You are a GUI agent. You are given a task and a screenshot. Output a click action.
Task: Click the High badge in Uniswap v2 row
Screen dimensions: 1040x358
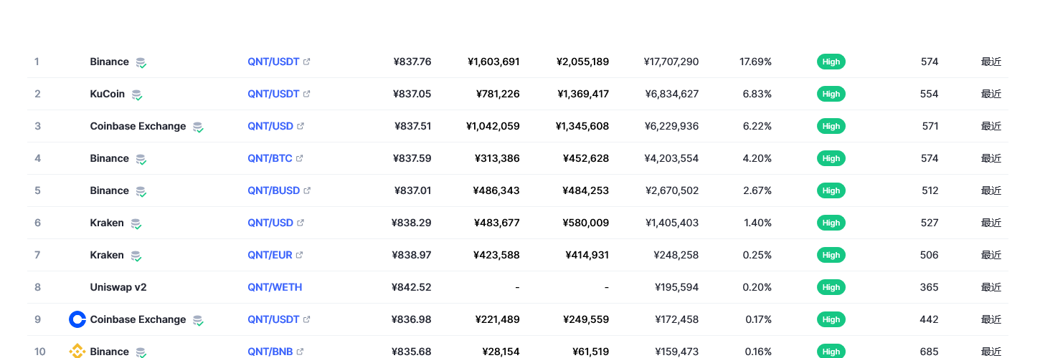pyautogui.click(x=831, y=287)
